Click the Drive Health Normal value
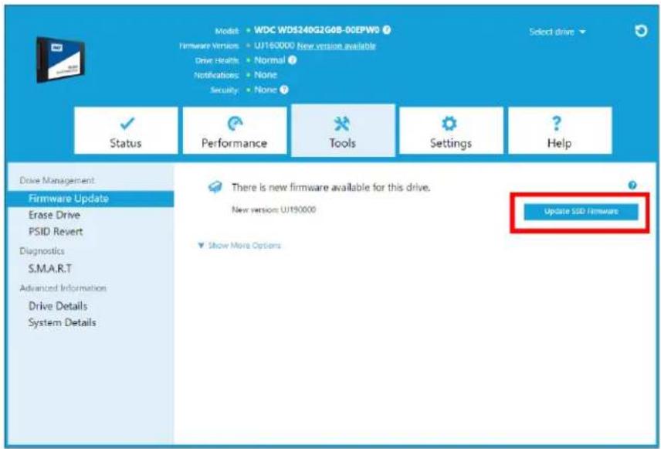Screen dimensions: 661x449 click(269, 60)
